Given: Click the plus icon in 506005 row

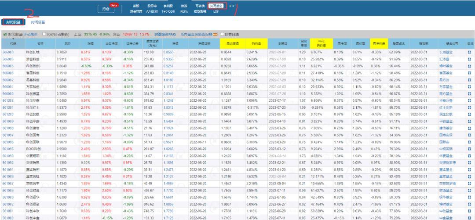Looking at the screenshot, I should click(x=469, y=66).
